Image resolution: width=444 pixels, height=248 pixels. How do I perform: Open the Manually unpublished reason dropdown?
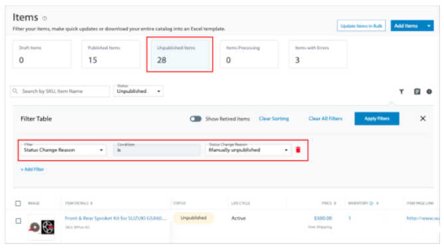coord(248,150)
